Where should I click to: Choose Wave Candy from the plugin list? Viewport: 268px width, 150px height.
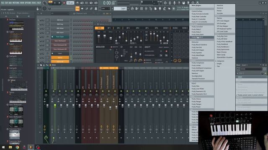221,55
